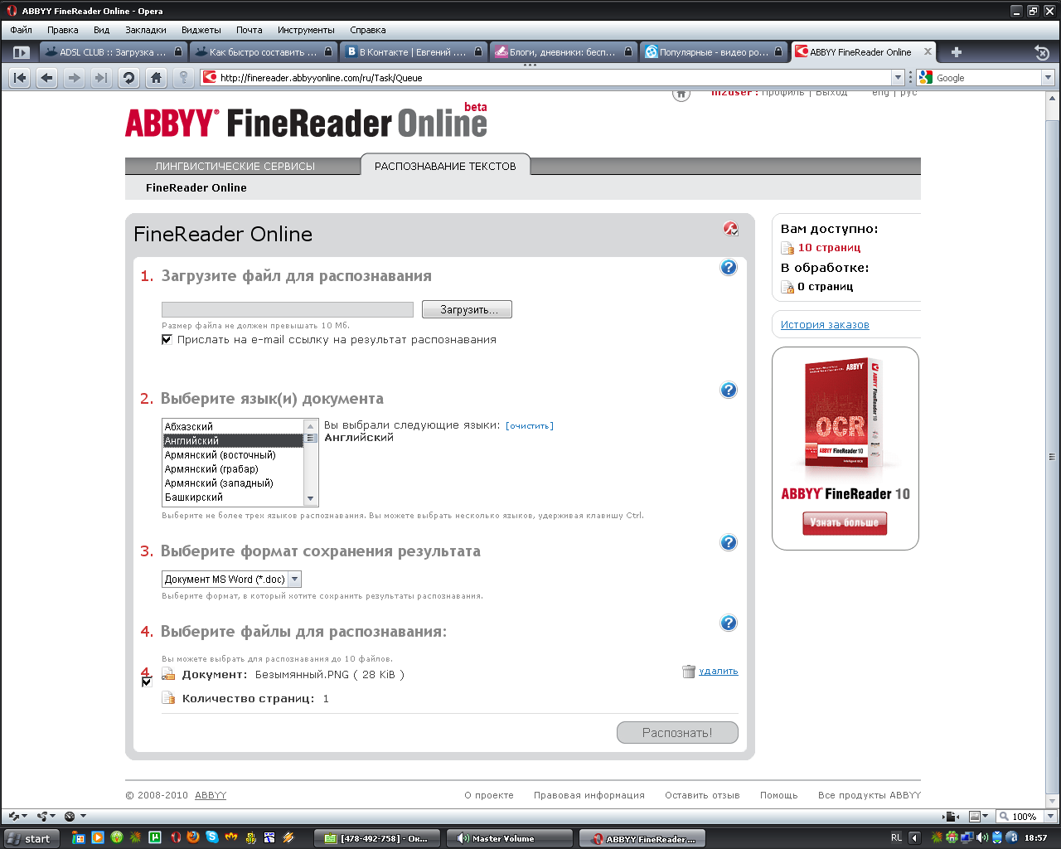Click help icon for files selection step
Viewport: 1061px width, 849px height.
[729, 623]
